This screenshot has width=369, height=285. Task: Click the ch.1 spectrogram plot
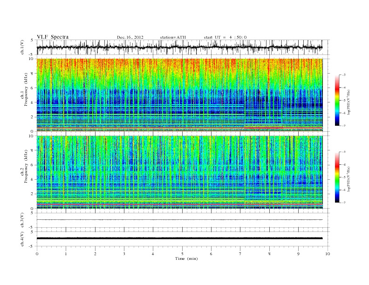(x=180, y=95)
